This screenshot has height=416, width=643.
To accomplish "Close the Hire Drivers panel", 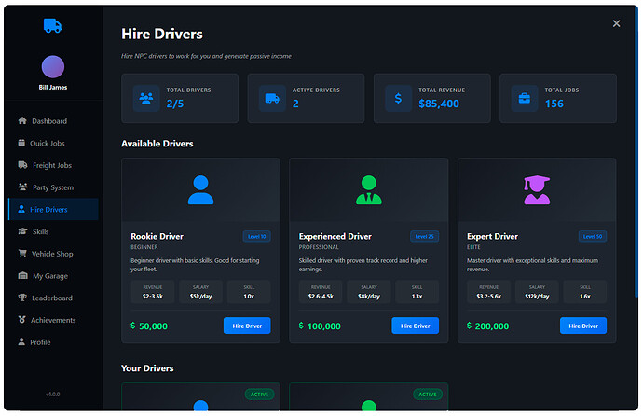I will pyautogui.click(x=616, y=24).
